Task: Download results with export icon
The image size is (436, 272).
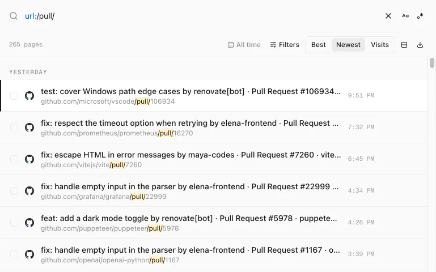Action: point(420,45)
